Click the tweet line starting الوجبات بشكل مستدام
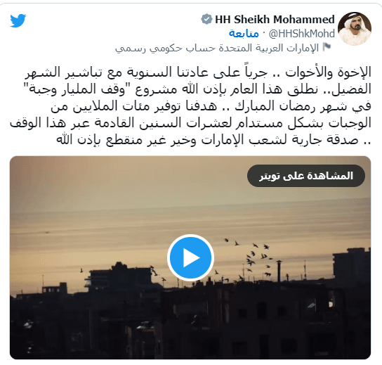Viewport: 382px width, 365px height. click(190, 123)
